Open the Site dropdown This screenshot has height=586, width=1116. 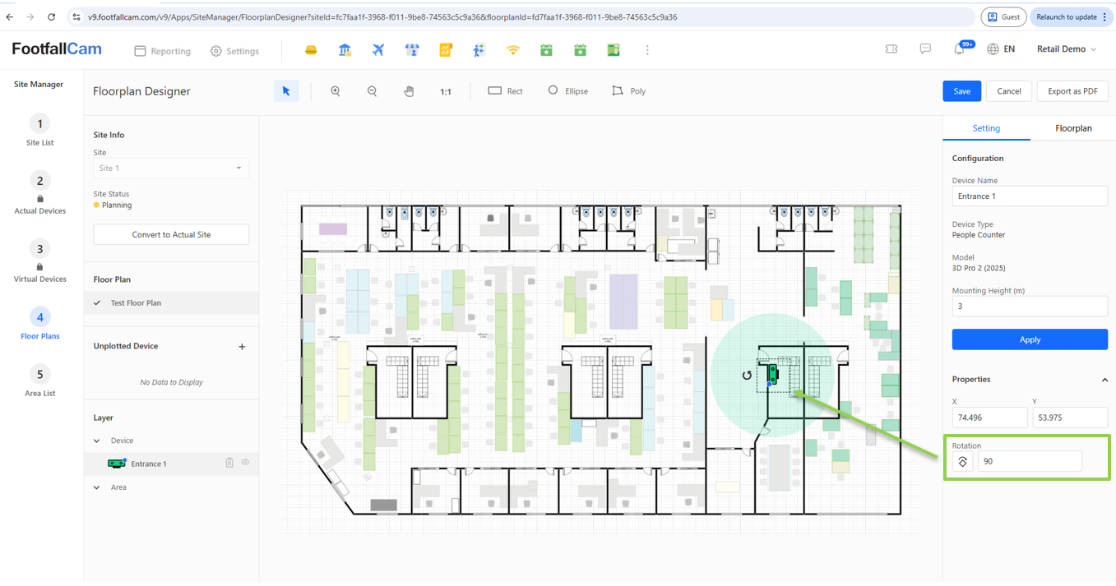point(171,168)
